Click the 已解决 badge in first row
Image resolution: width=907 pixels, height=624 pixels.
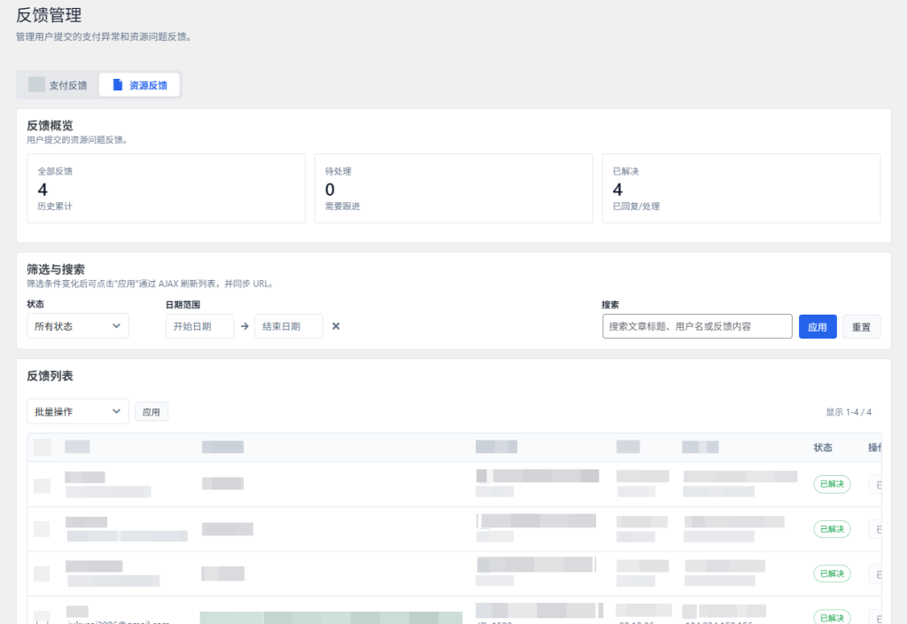(832, 484)
